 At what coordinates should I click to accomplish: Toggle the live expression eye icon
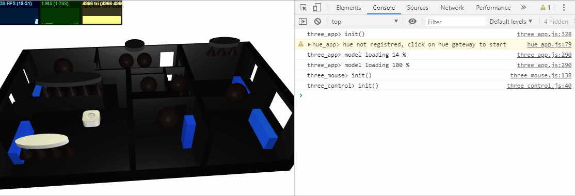[x=412, y=21]
